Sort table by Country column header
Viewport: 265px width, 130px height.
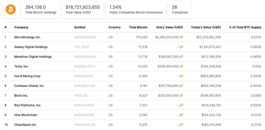click(x=114, y=27)
